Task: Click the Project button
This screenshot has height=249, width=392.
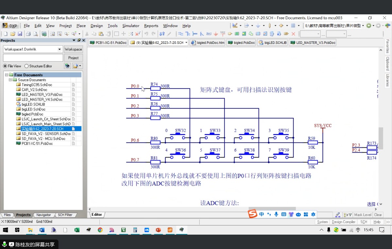Action: pyautogui.click(x=73, y=58)
